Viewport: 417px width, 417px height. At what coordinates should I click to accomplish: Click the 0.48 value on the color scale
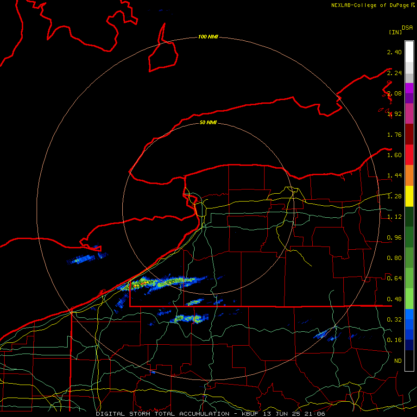pos(394,299)
